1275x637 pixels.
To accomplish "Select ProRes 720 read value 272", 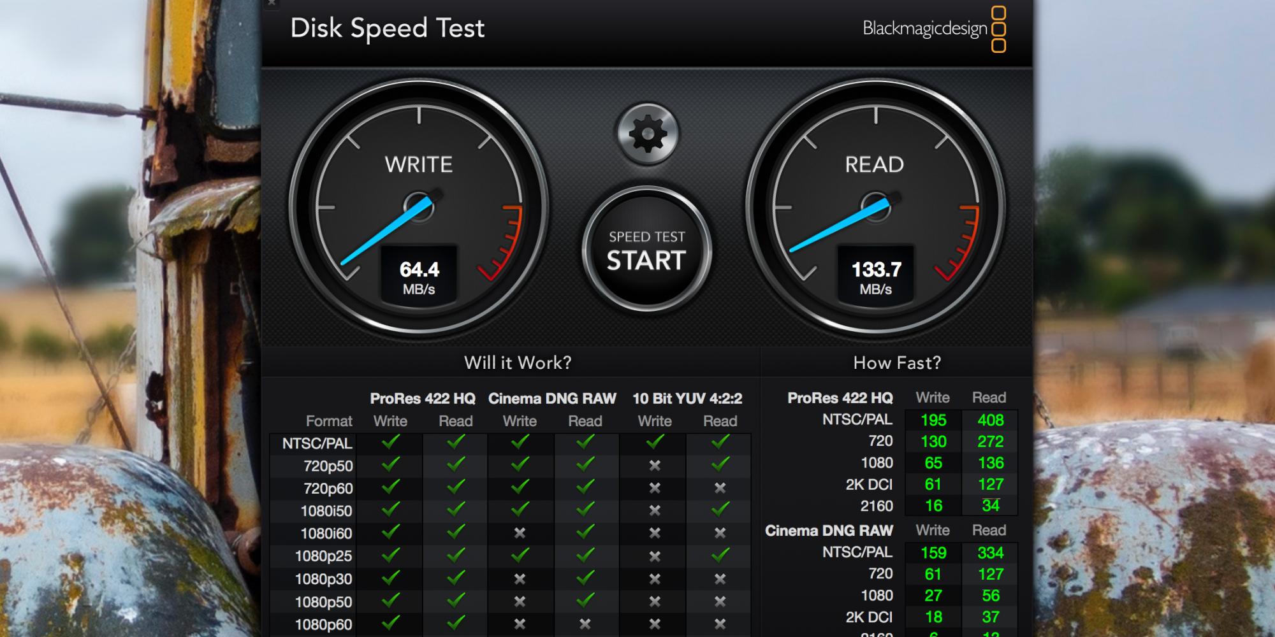I will click(x=991, y=441).
